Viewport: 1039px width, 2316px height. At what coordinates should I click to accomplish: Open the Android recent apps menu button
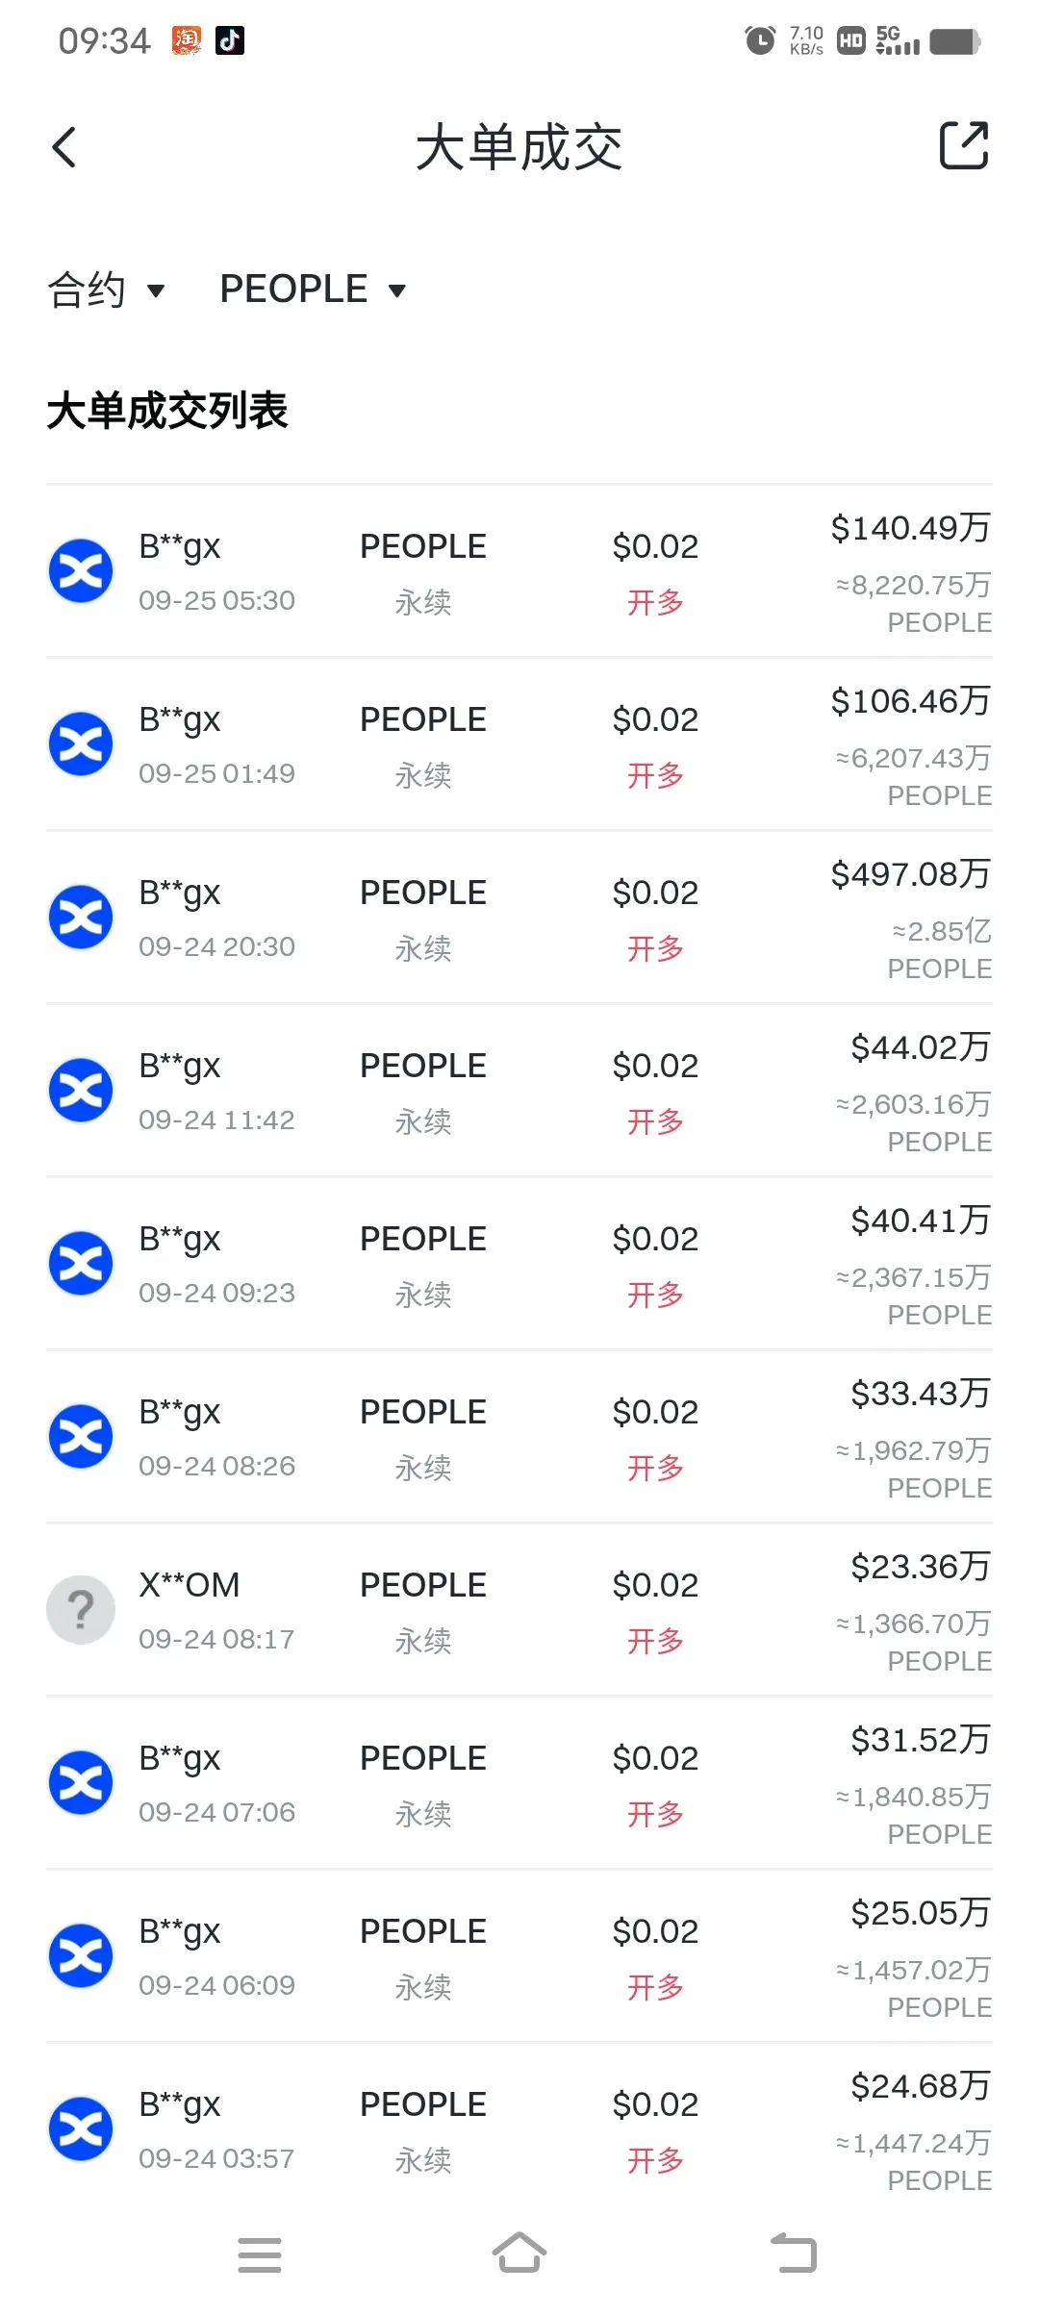click(x=260, y=2254)
